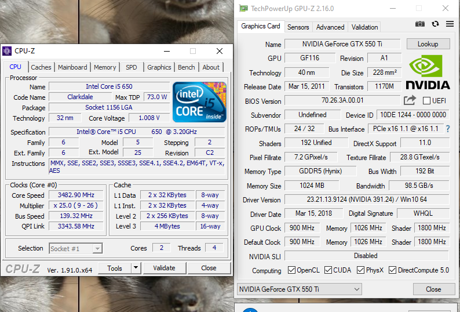
Task: Click the Lookup button
Action: [428, 43]
